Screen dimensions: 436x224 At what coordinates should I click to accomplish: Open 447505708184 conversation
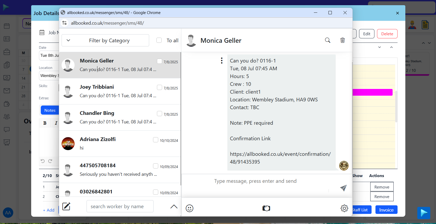(x=120, y=170)
